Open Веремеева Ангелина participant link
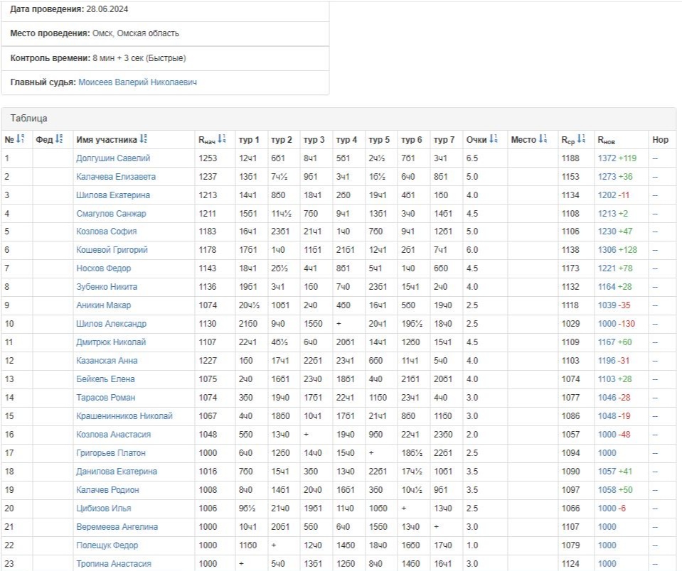The image size is (682, 571). (x=117, y=527)
